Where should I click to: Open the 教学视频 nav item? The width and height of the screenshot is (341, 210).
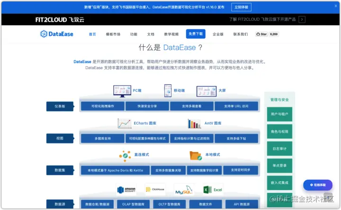click(x=171, y=34)
